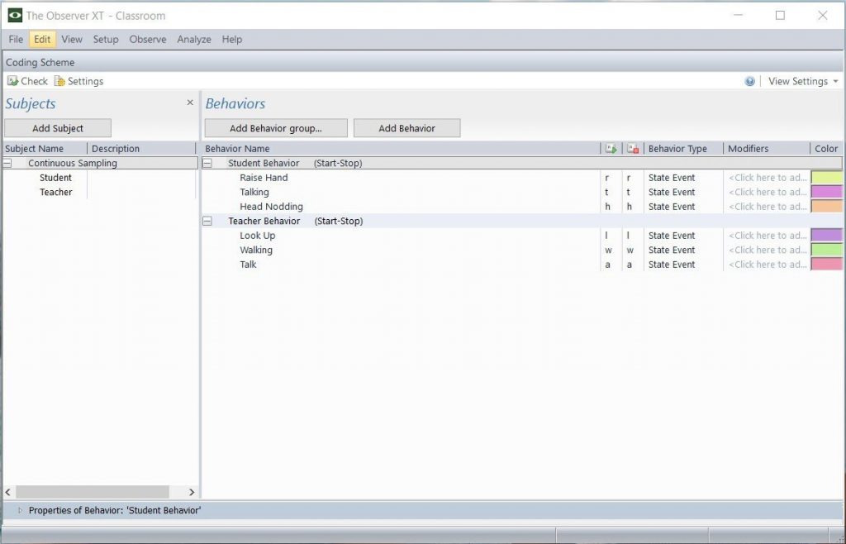
Task: Click the stop key column header icon
Action: point(633,149)
